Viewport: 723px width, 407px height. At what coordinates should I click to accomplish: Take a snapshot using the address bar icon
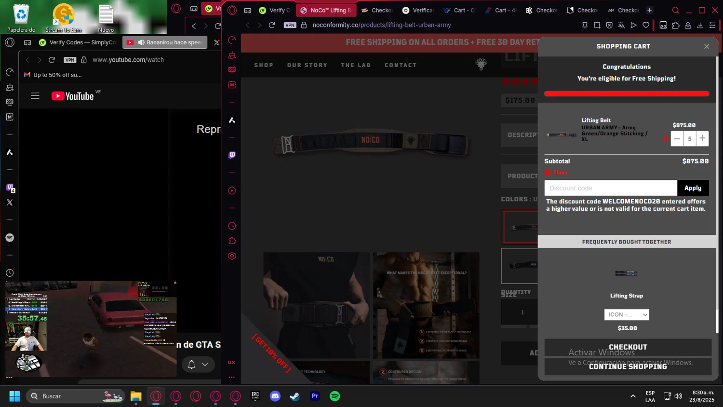(597, 25)
